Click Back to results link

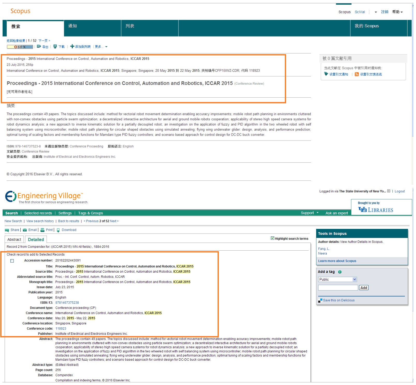tap(69, 221)
